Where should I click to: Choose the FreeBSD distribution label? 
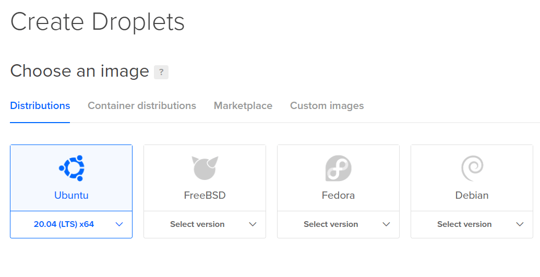click(x=205, y=196)
